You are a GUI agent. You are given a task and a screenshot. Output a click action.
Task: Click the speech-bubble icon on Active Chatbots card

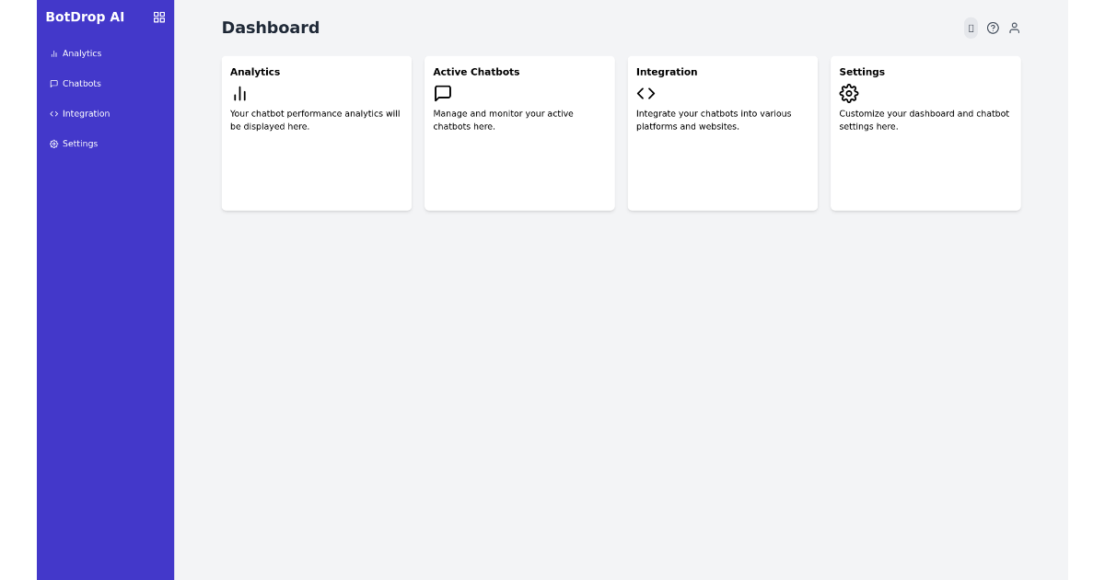442,93
